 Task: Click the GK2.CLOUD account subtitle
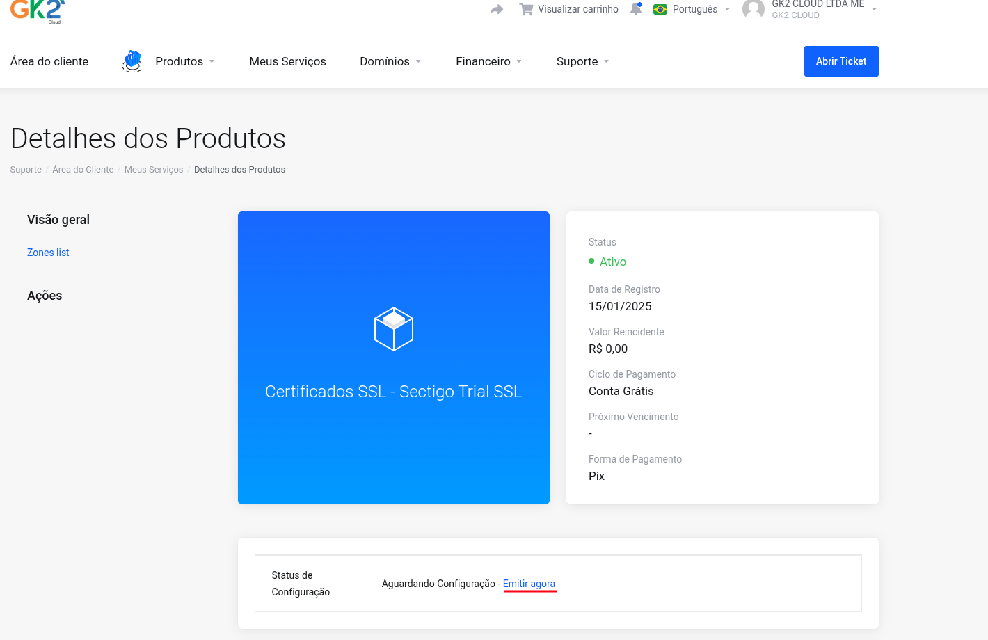click(795, 15)
